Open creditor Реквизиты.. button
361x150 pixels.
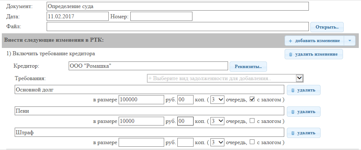click(x=248, y=67)
